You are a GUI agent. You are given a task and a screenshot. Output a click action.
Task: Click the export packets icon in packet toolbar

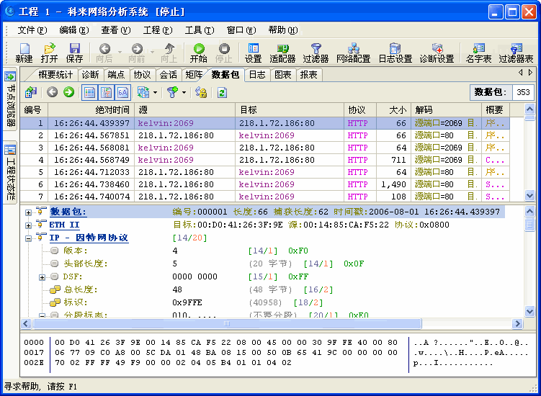(x=31, y=92)
